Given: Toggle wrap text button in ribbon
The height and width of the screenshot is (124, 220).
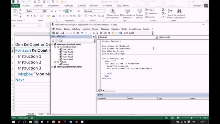Looking at the screenshot, I should [79, 11].
